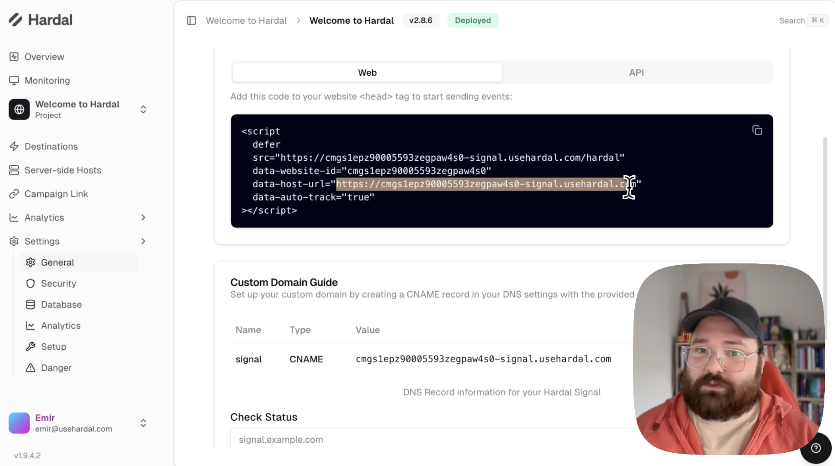Go to Server-side Hosts
This screenshot has height=466, width=835.
point(63,170)
